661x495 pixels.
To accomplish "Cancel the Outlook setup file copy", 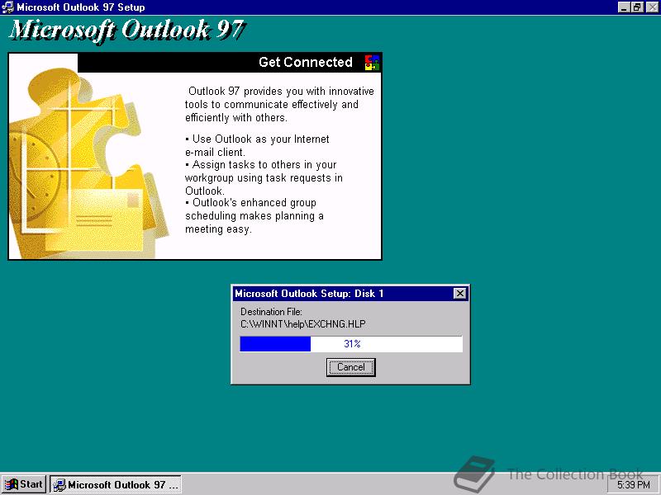I will (x=350, y=367).
